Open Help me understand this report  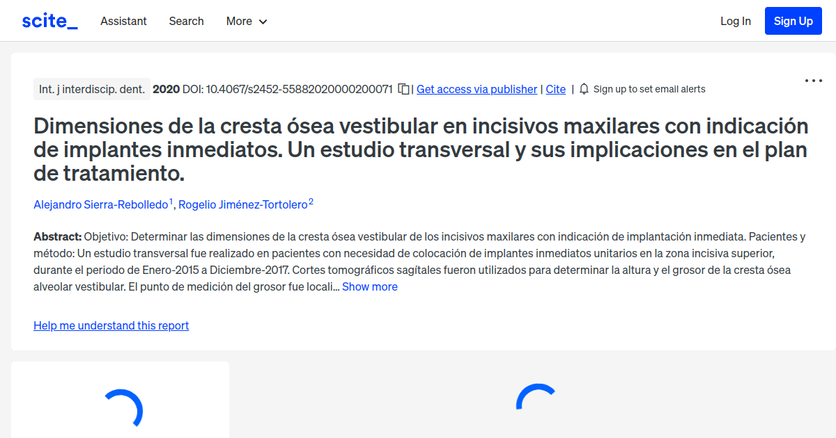click(111, 325)
